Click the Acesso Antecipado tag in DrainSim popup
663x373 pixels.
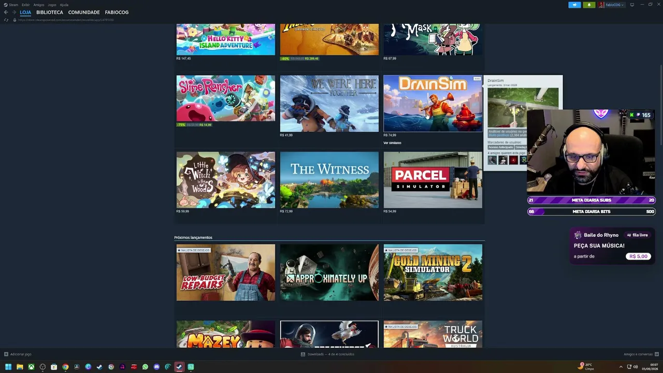pyautogui.click(x=500, y=147)
